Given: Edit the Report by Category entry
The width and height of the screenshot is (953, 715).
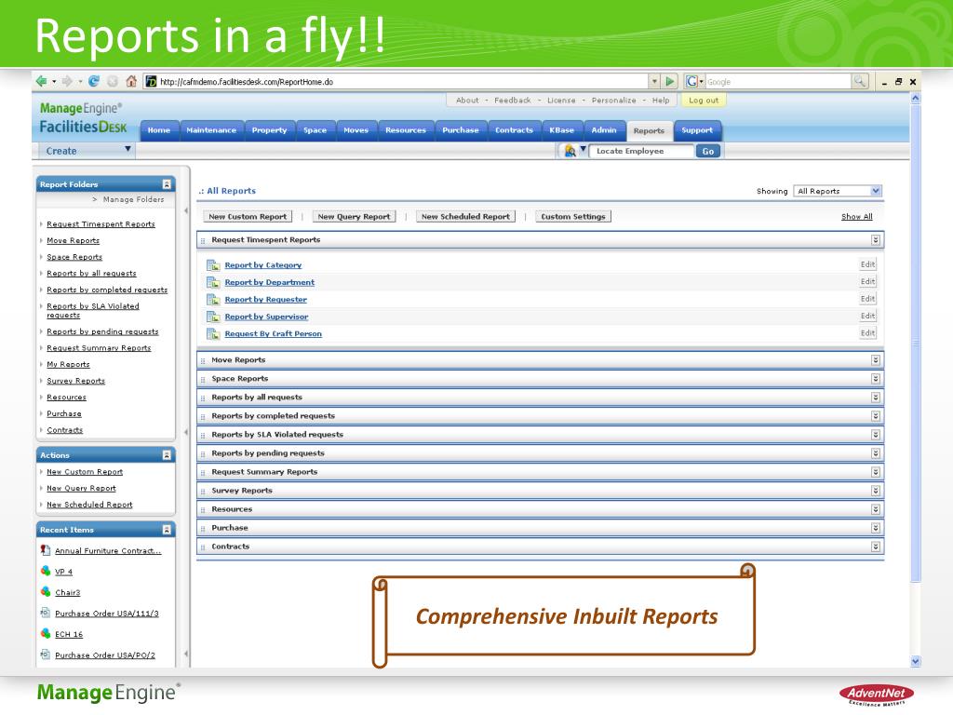Looking at the screenshot, I should (867, 264).
